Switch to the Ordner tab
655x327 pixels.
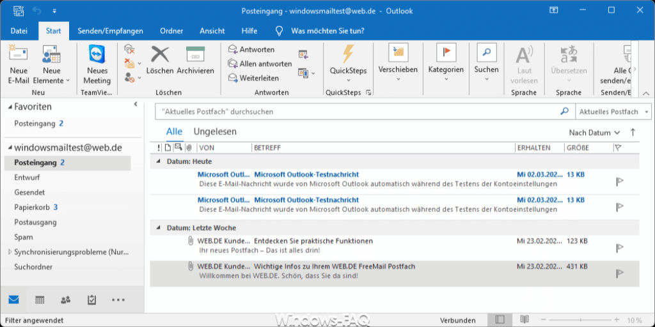click(x=171, y=31)
